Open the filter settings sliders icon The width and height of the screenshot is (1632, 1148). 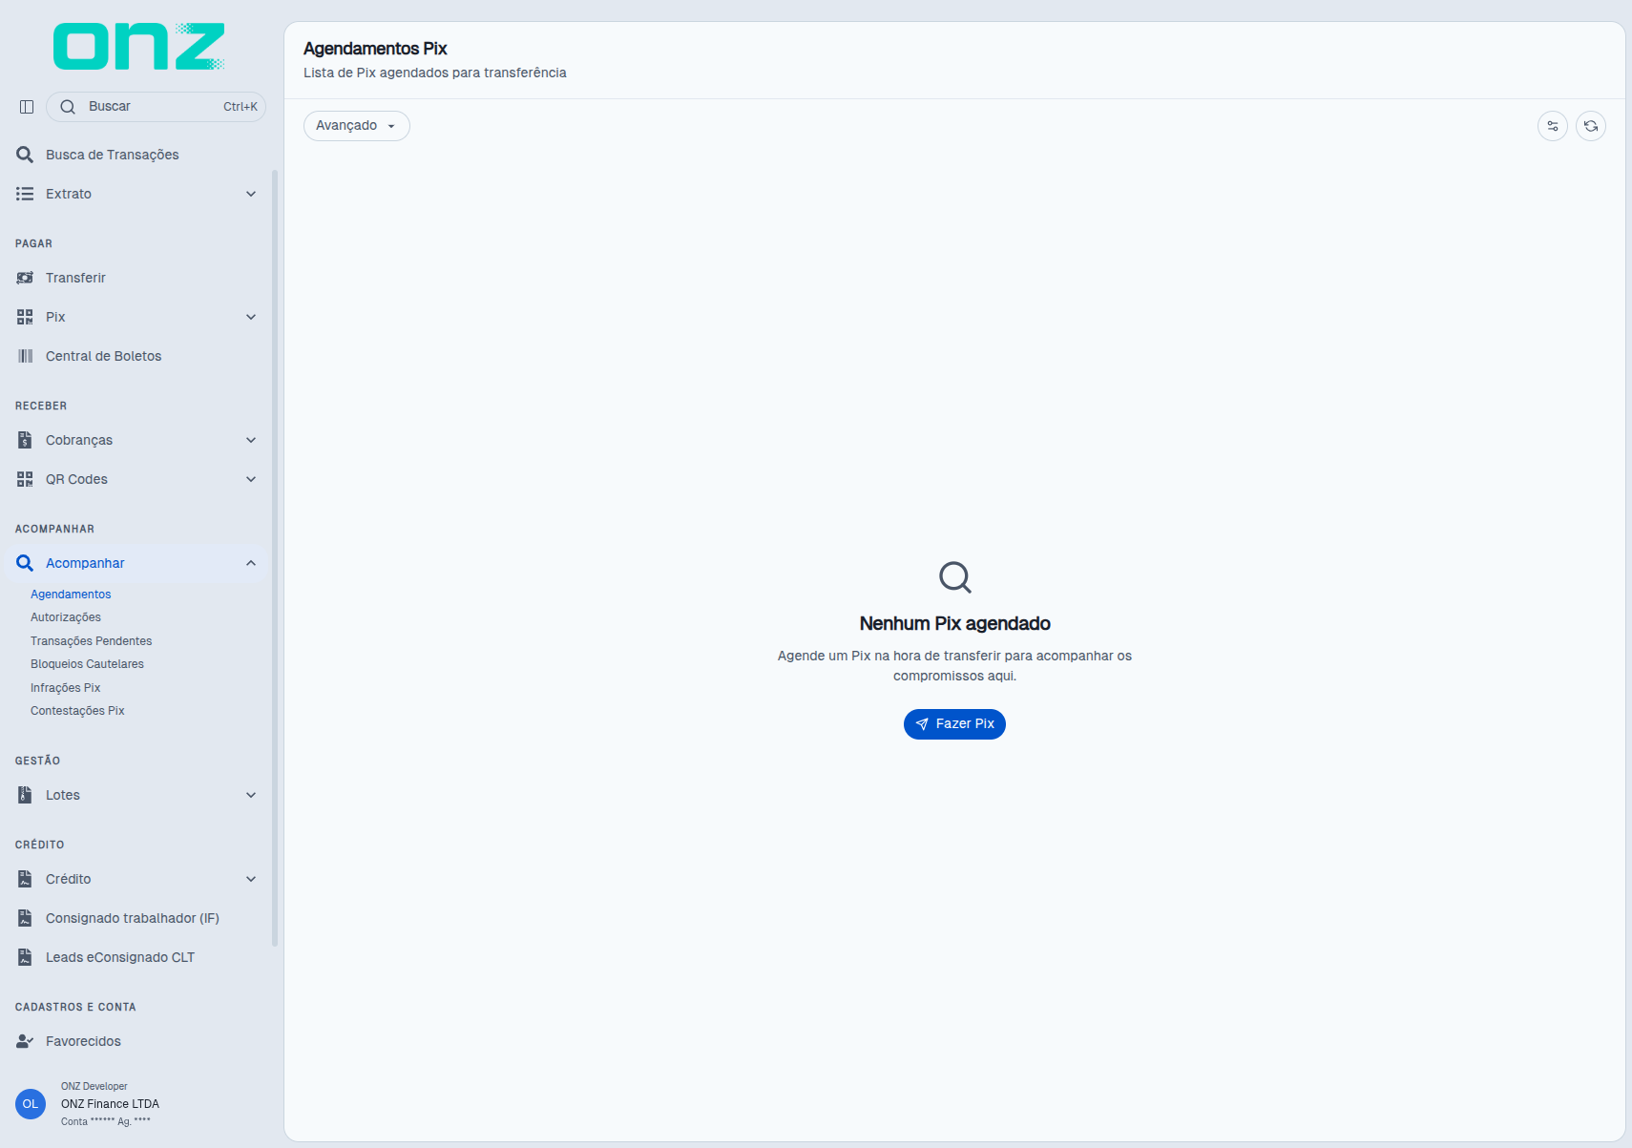[x=1553, y=126]
